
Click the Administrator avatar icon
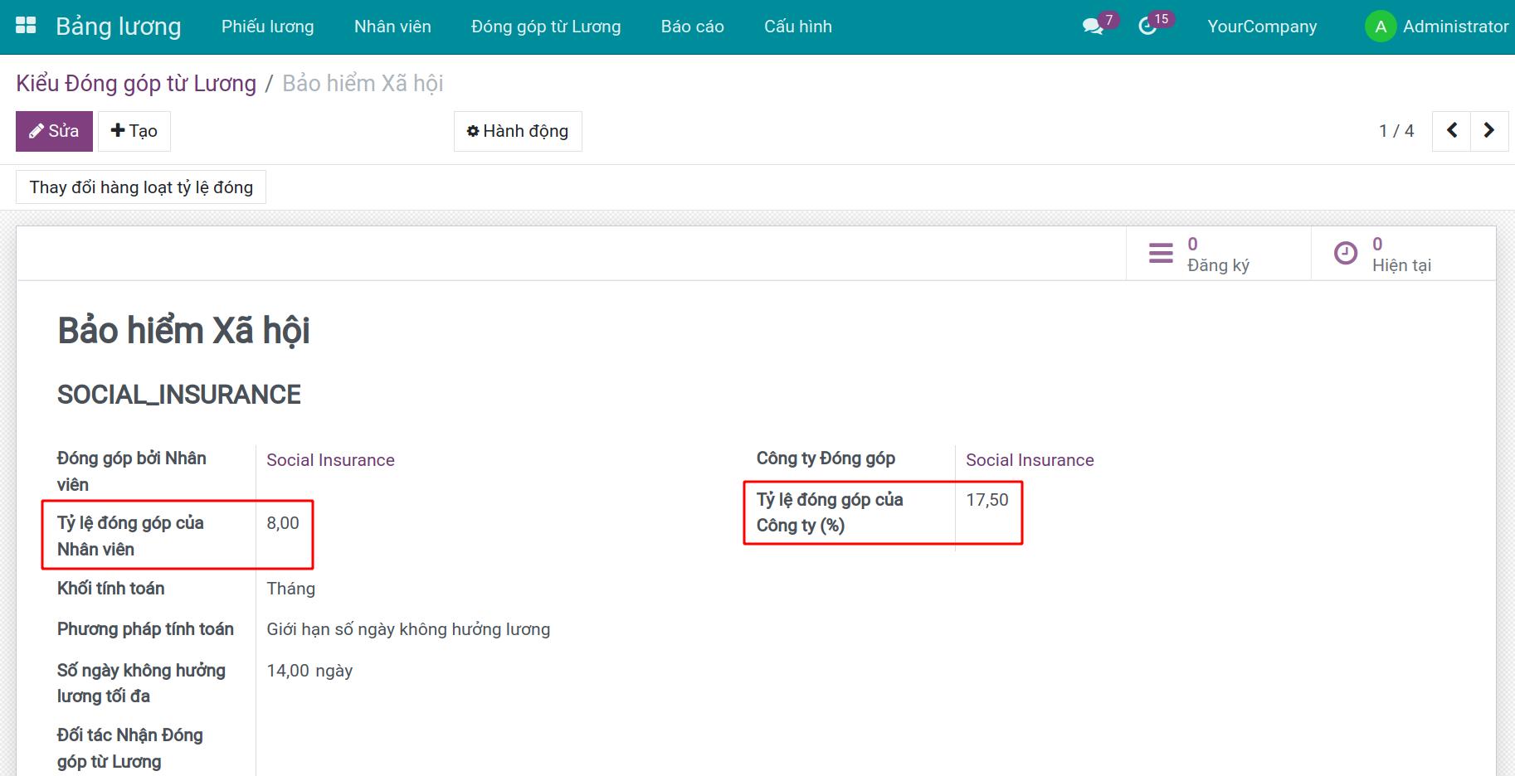(x=1380, y=27)
